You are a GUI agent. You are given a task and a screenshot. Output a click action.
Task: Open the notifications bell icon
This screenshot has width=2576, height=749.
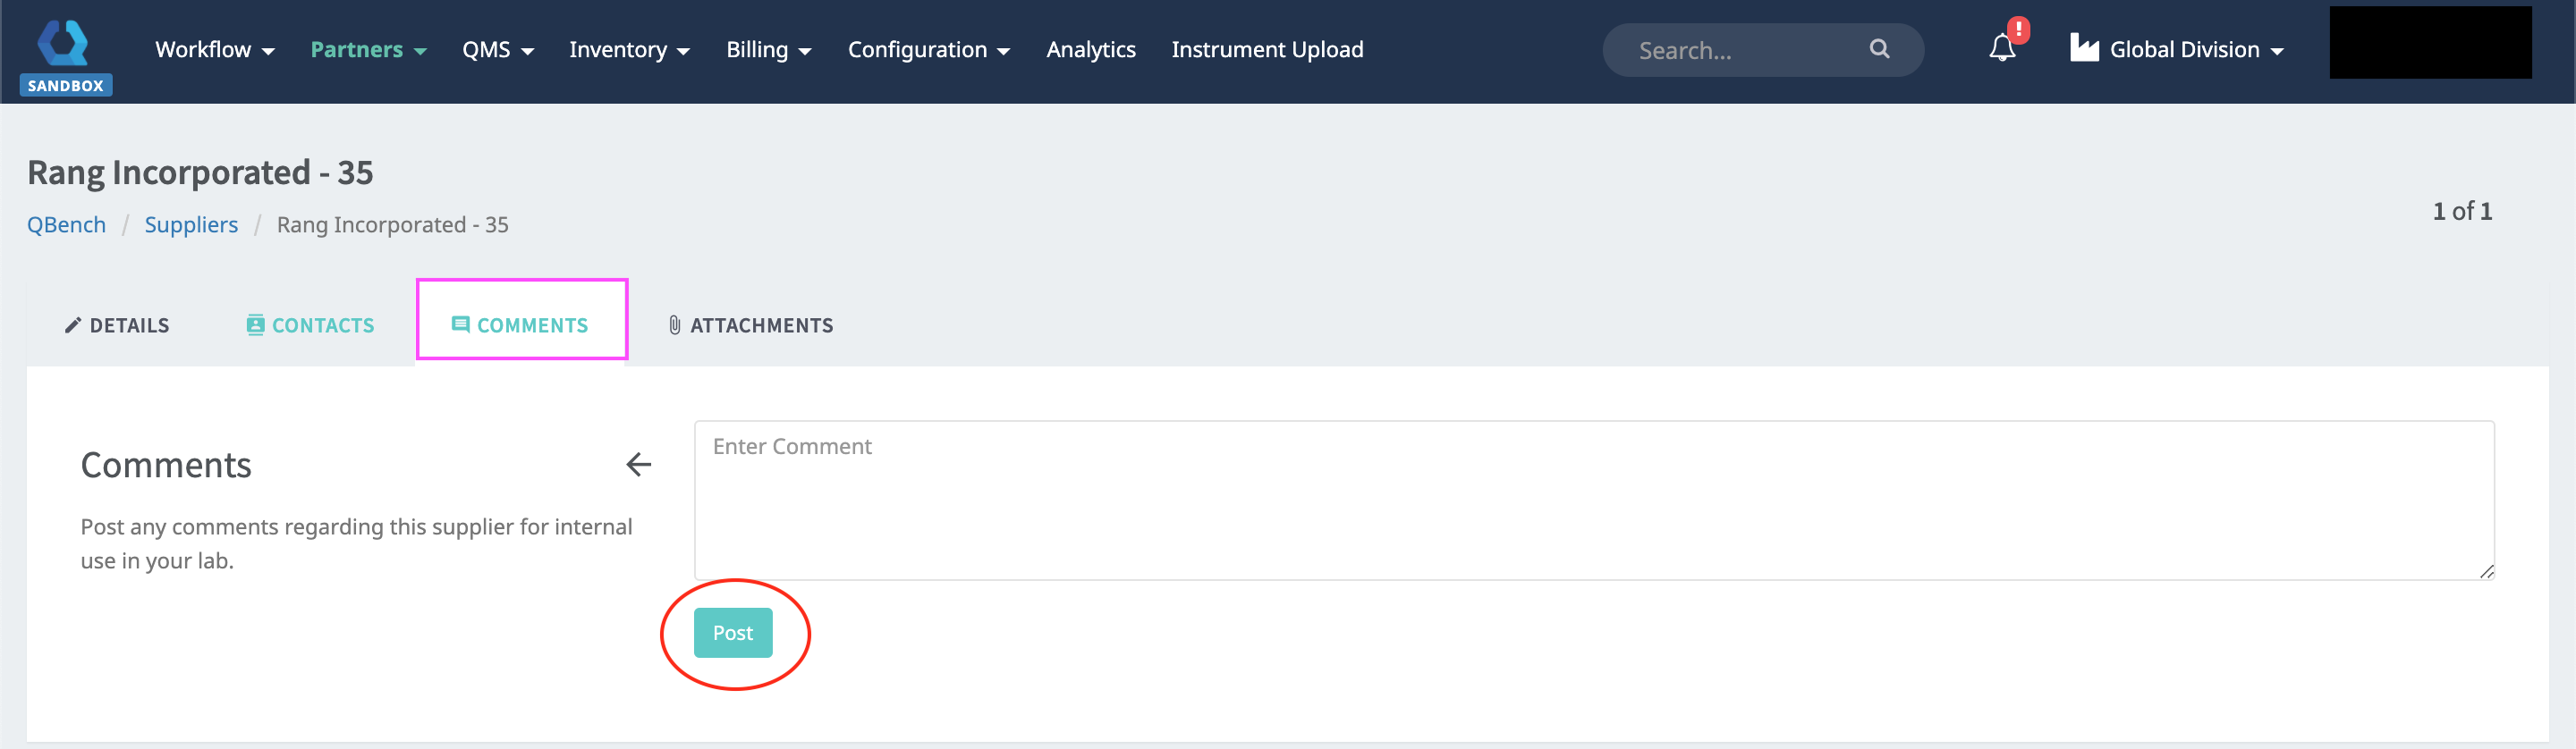tap(2002, 49)
